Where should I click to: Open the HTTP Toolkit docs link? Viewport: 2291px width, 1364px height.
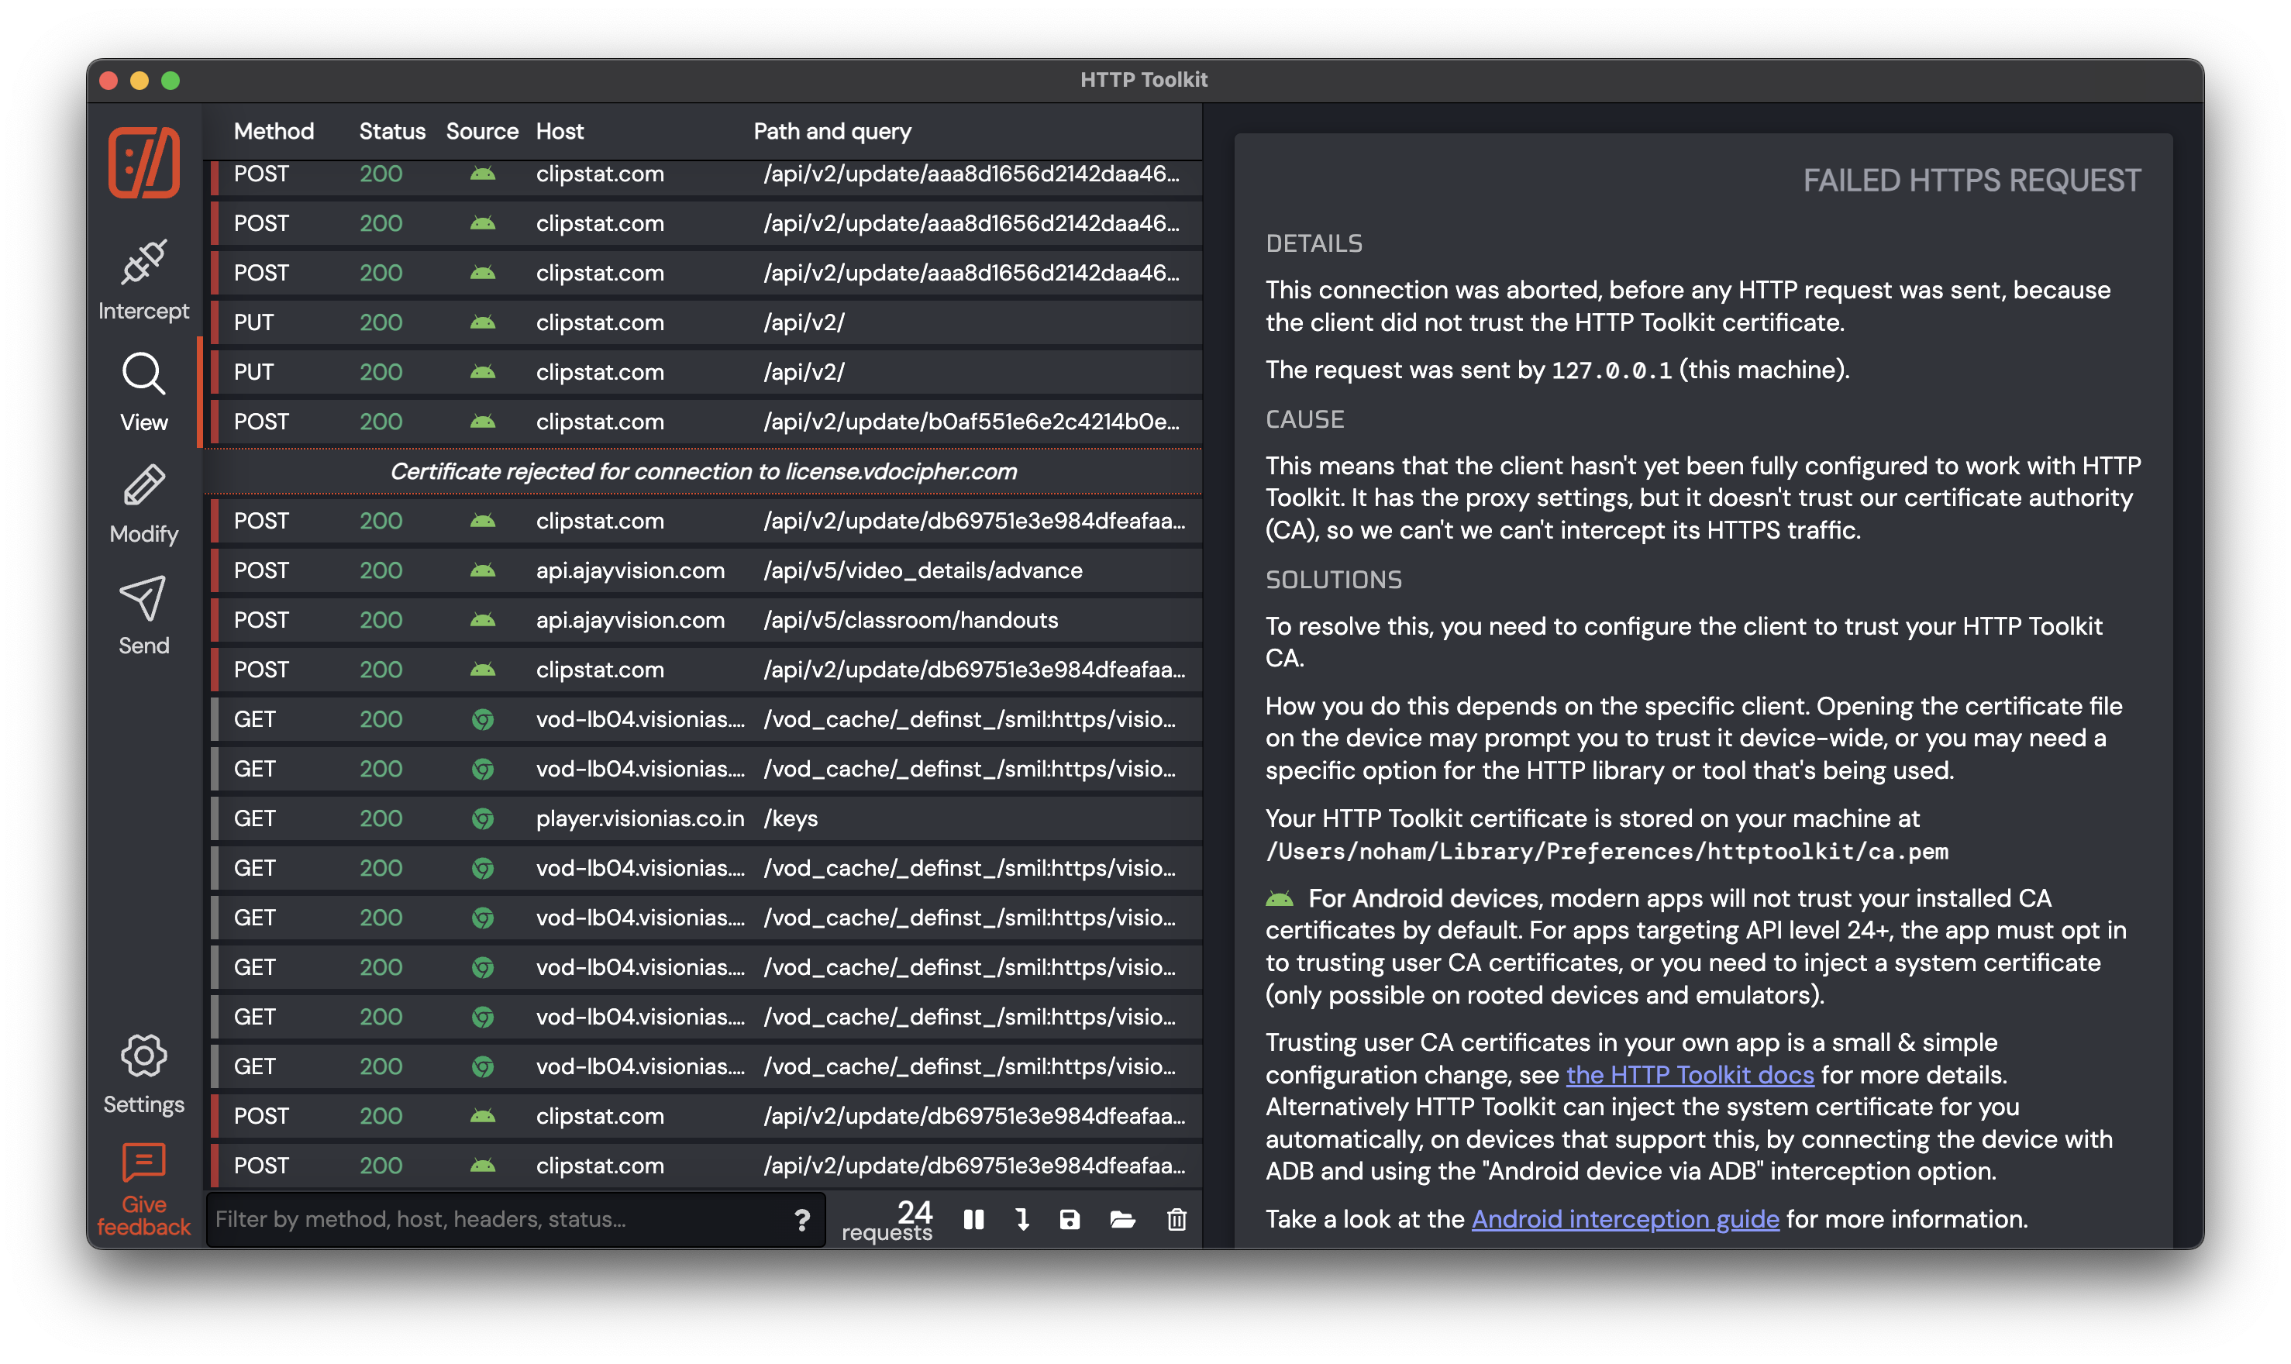coord(1689,1074)
